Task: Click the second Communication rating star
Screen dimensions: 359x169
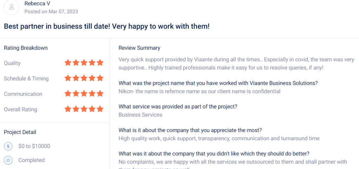Action: (76, 94)
